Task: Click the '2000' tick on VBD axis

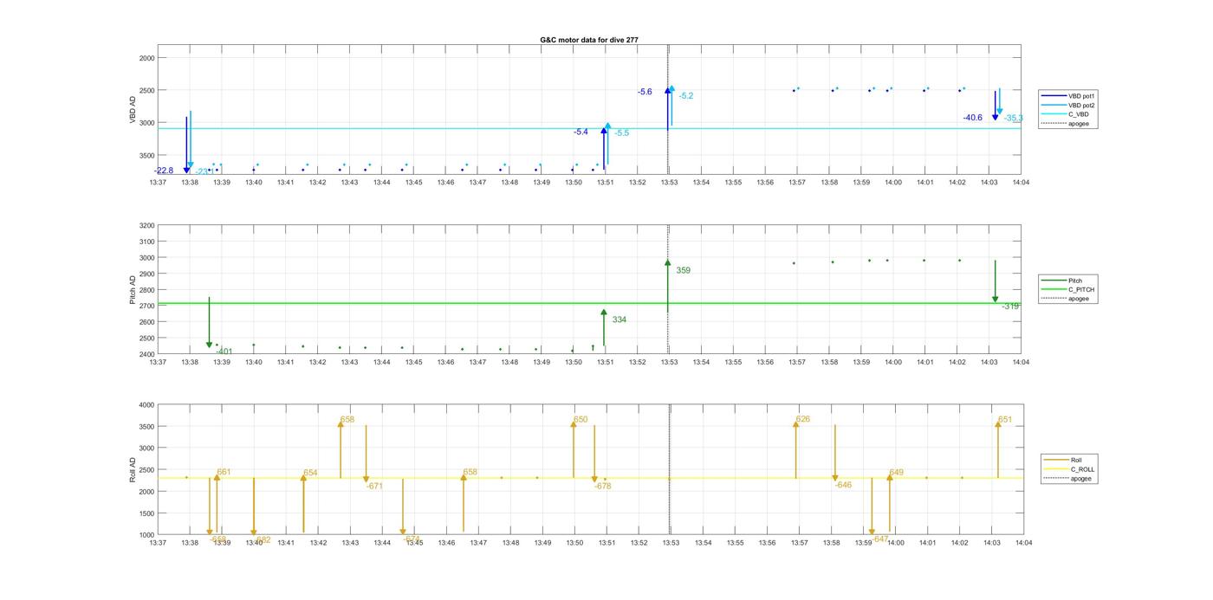Action: (147, 58)
